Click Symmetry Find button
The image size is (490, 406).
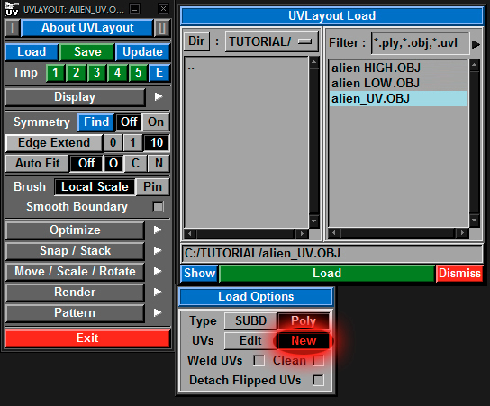click(96, 122)
